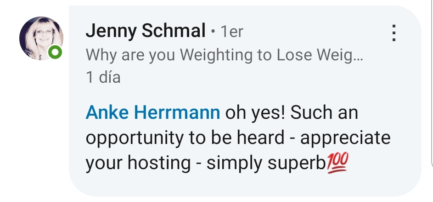
Task: Click Jenny Schmal's profile photo
Action: coord(41,39)
